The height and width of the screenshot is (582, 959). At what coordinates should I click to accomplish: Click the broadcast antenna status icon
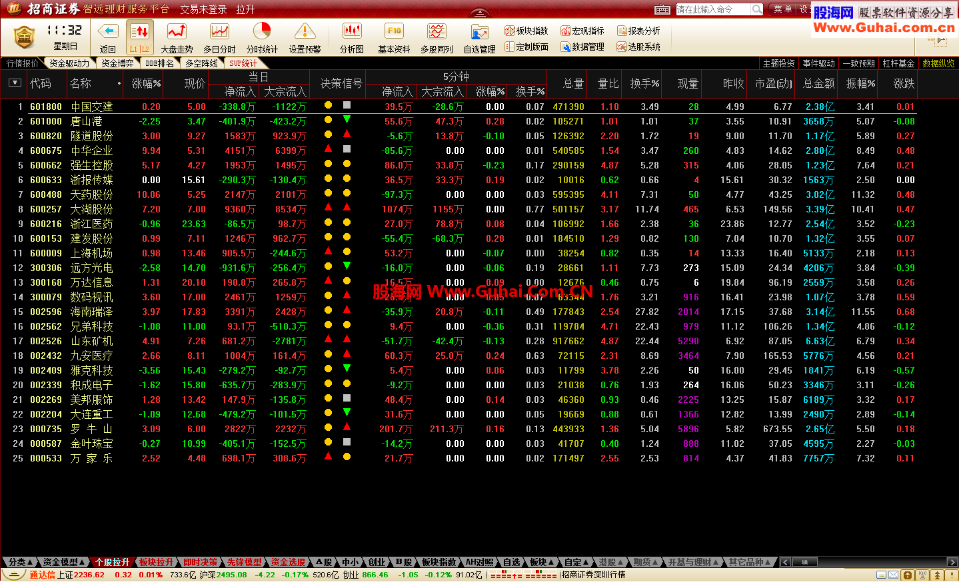click(924, 575)
